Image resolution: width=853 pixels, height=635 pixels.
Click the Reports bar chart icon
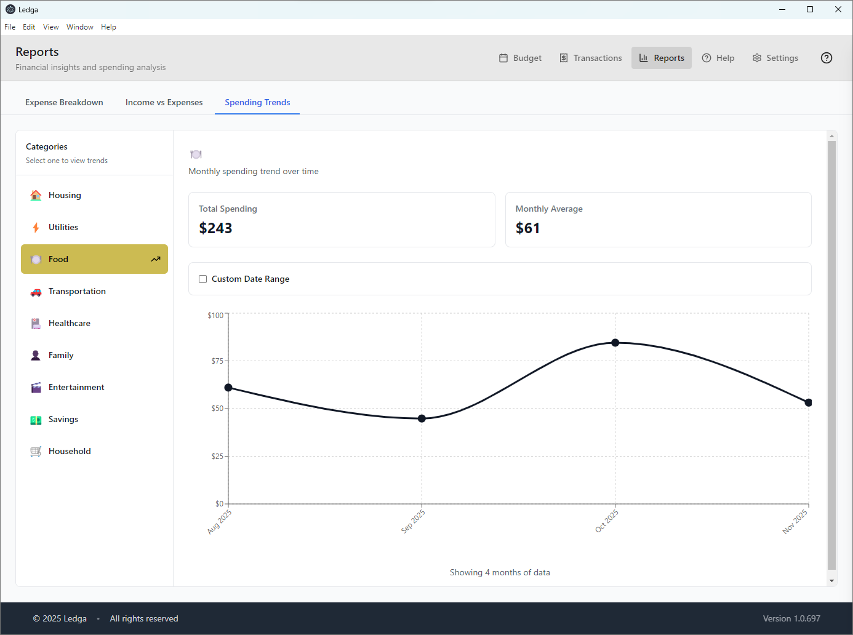coord(643,57)
